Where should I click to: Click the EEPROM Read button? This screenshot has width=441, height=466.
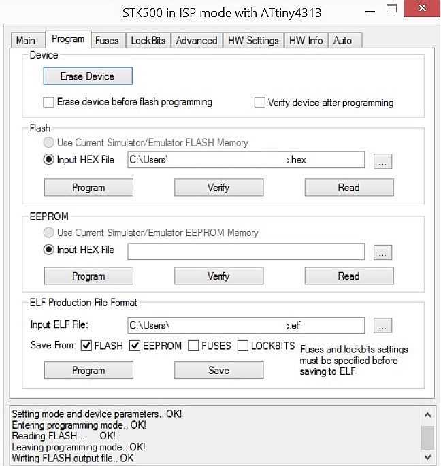click(x=349, y=276)
